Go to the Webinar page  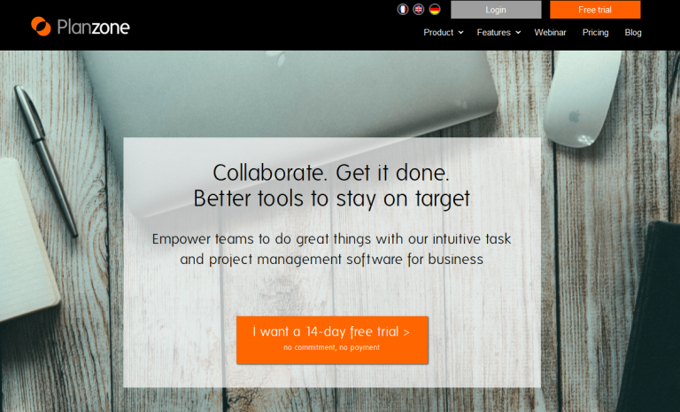(551, 33)
